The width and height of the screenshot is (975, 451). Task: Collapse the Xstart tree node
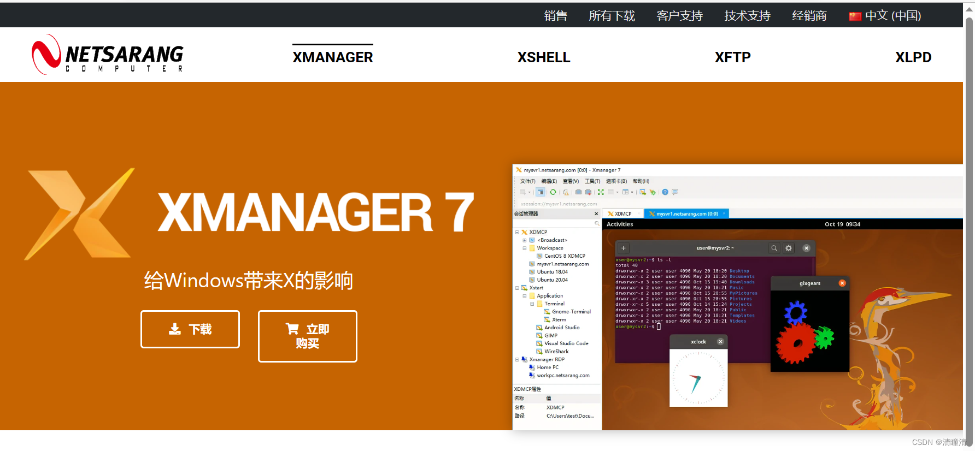[517, 288]
